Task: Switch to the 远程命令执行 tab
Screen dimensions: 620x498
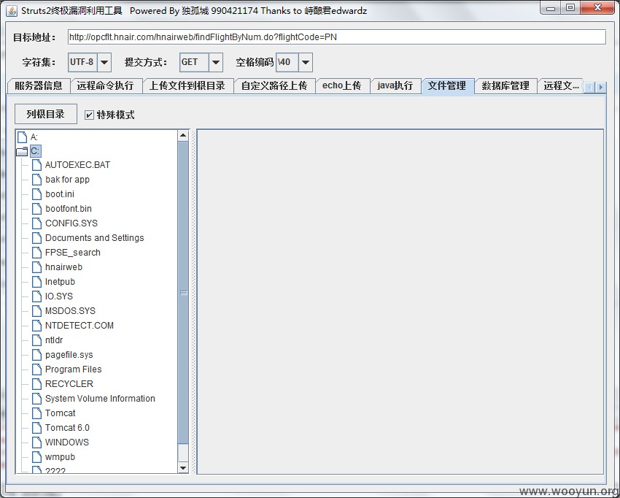Action: pyautogui.click(x=106, y=86)
